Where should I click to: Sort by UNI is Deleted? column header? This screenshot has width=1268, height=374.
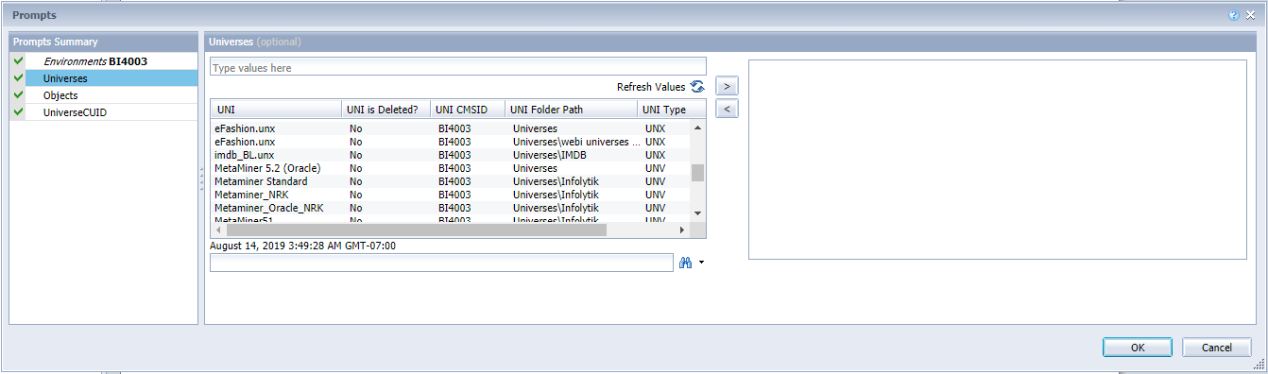click(385, 110)
